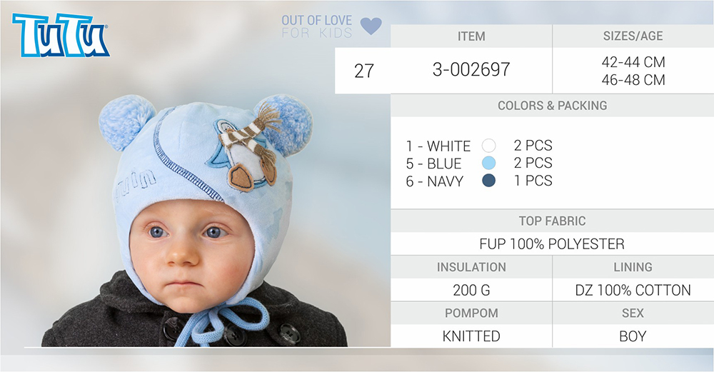The height and width of the screenshot is (372, 714).
Task: Select the light blue color swatch
Action: [x=488, y=163]
